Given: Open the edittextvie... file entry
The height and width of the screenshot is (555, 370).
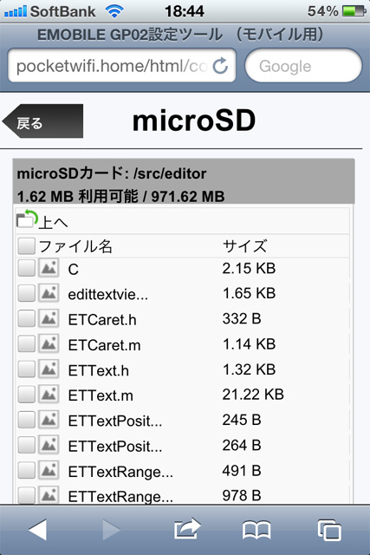Looking at the screenshot, I should 108,295.
